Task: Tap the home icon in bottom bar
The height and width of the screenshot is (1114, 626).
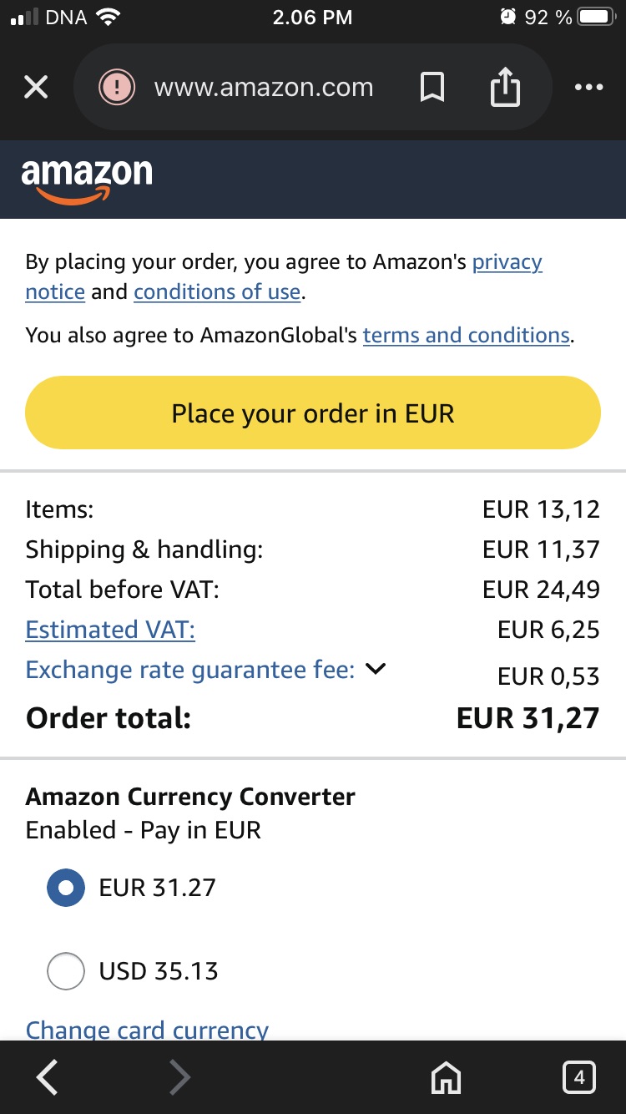Action: point(446,1079)
